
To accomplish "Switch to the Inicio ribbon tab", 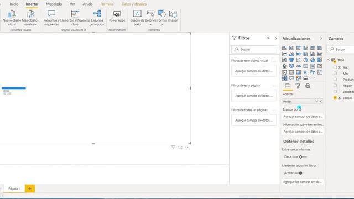I will [x=14, y=4].
